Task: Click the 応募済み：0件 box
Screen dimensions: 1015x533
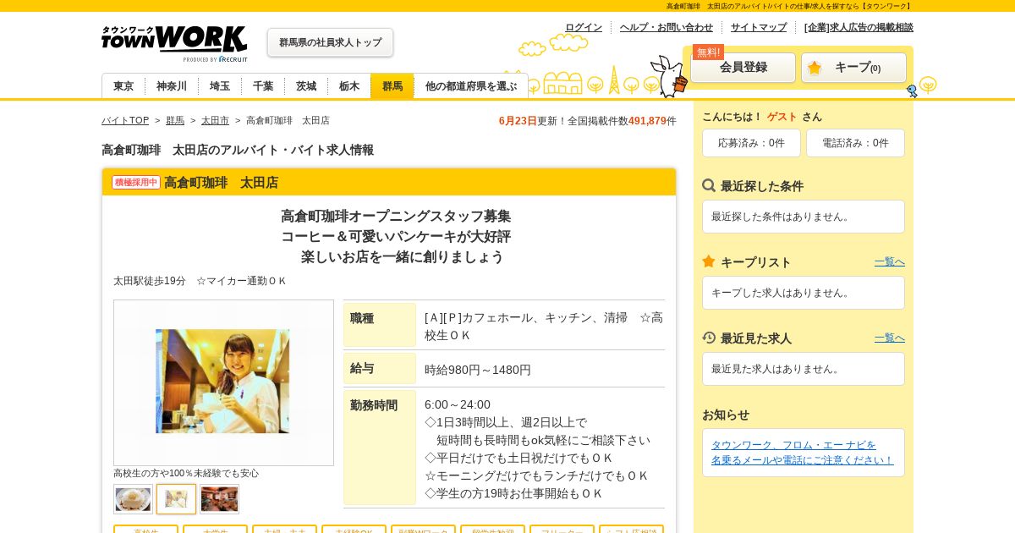Action: (751, 143)
